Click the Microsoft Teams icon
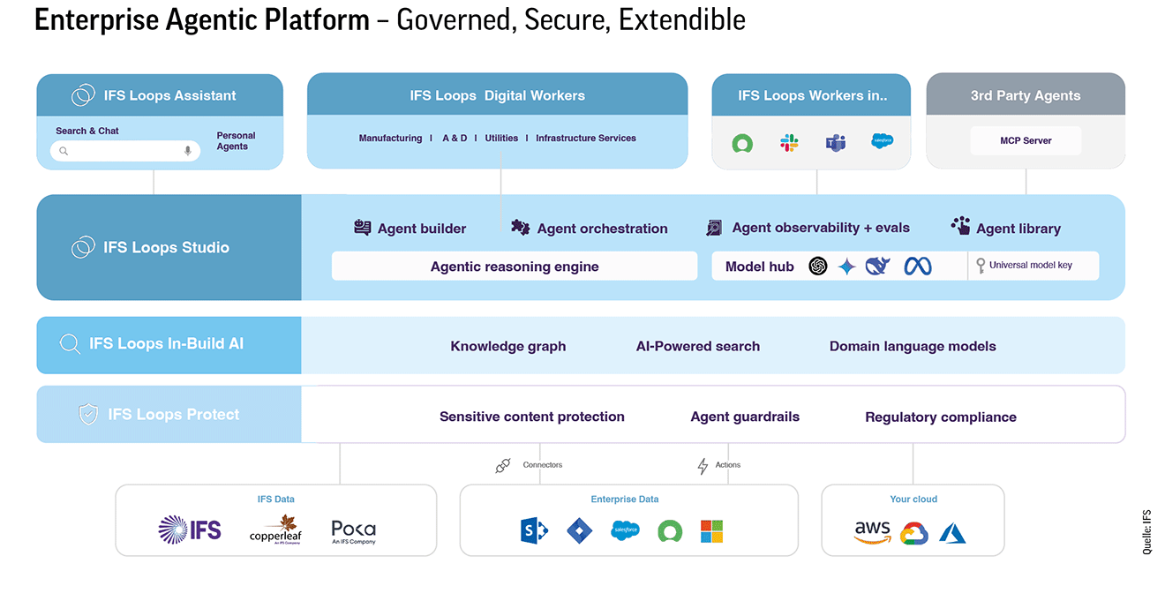Image resolution: width=1165 pixels, height=601 pixels. pos(835,142)
